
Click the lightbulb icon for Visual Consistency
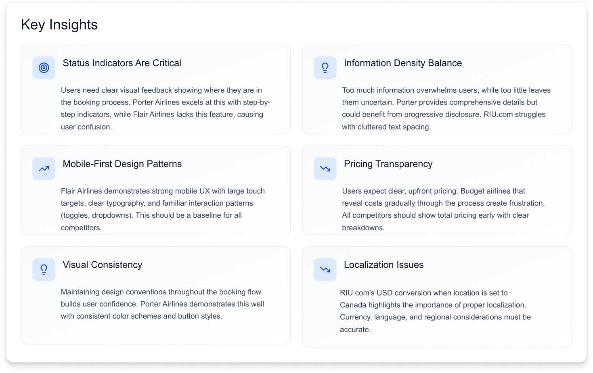[44, 269]
